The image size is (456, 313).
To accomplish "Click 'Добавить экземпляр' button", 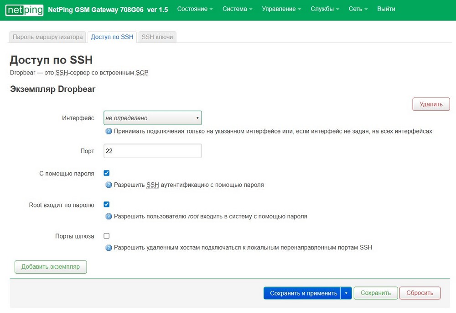I will 51,267.
